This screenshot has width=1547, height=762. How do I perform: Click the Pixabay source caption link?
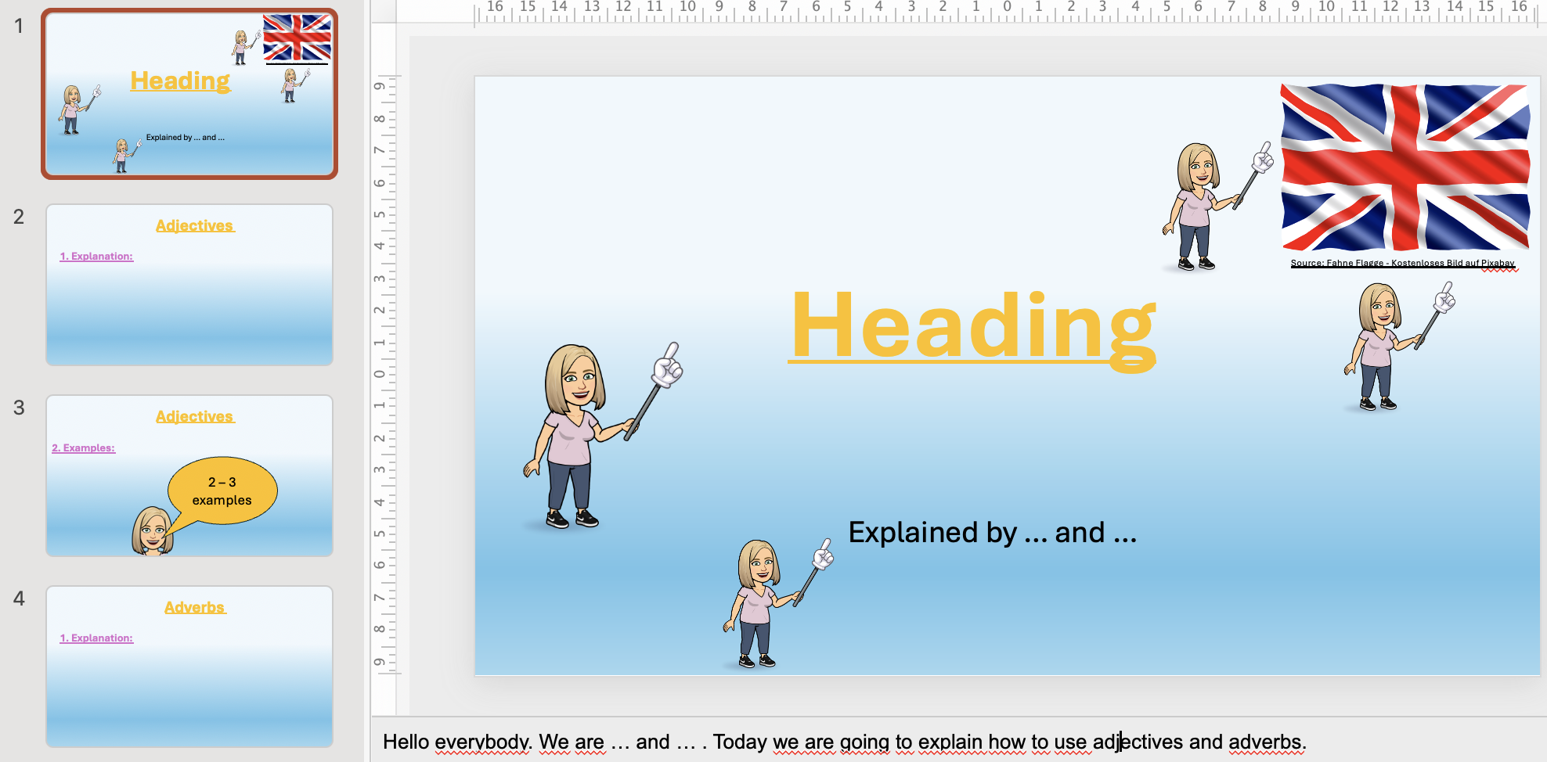[1402, 264]
